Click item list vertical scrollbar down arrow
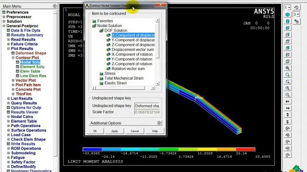The image size is (307, 172). (157, 84)
